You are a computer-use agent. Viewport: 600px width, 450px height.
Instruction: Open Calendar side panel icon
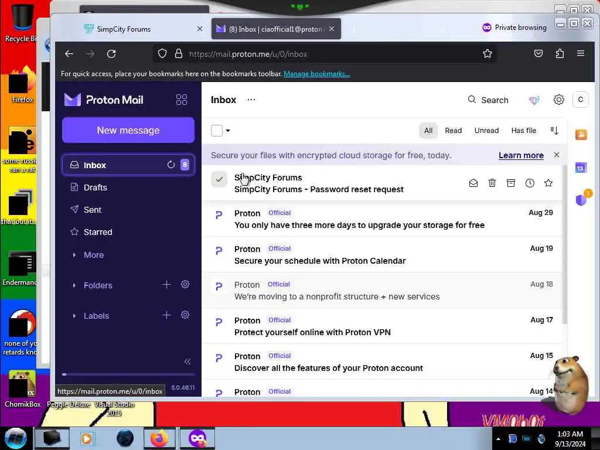[581, 168]
